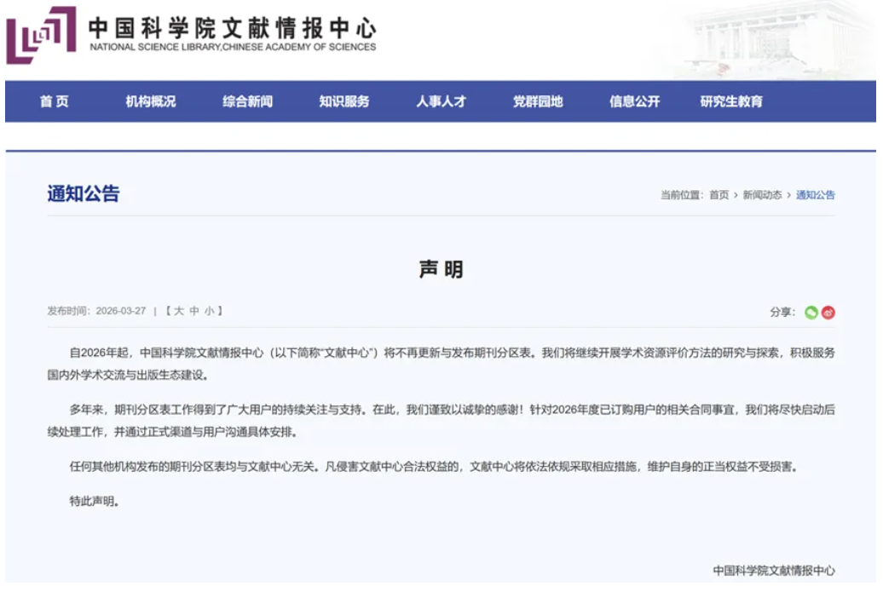Set the article font size to 中
Screen dimensions: 883x592
[193, 312]
